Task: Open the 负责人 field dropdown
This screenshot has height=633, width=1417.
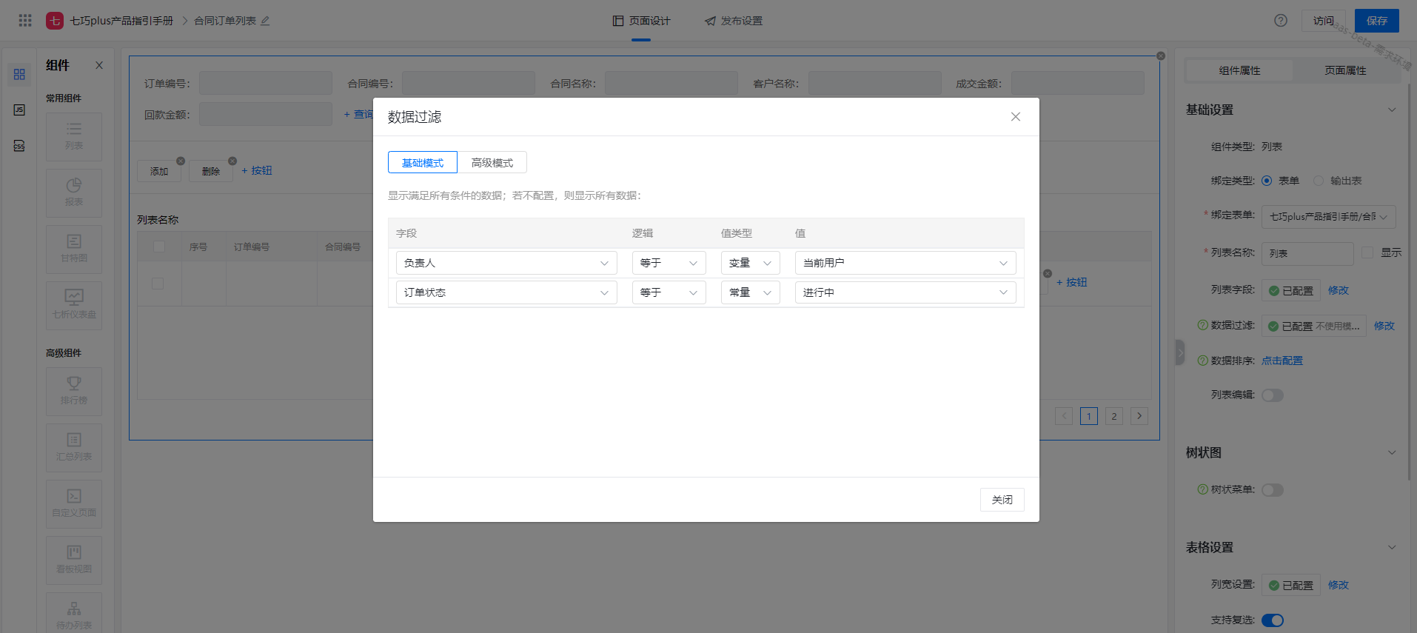Action: 506,263
